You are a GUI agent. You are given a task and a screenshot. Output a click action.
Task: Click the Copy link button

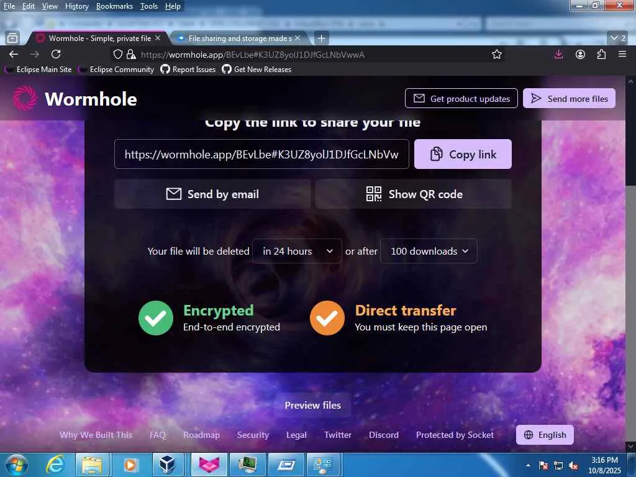(x=463, y=154)
